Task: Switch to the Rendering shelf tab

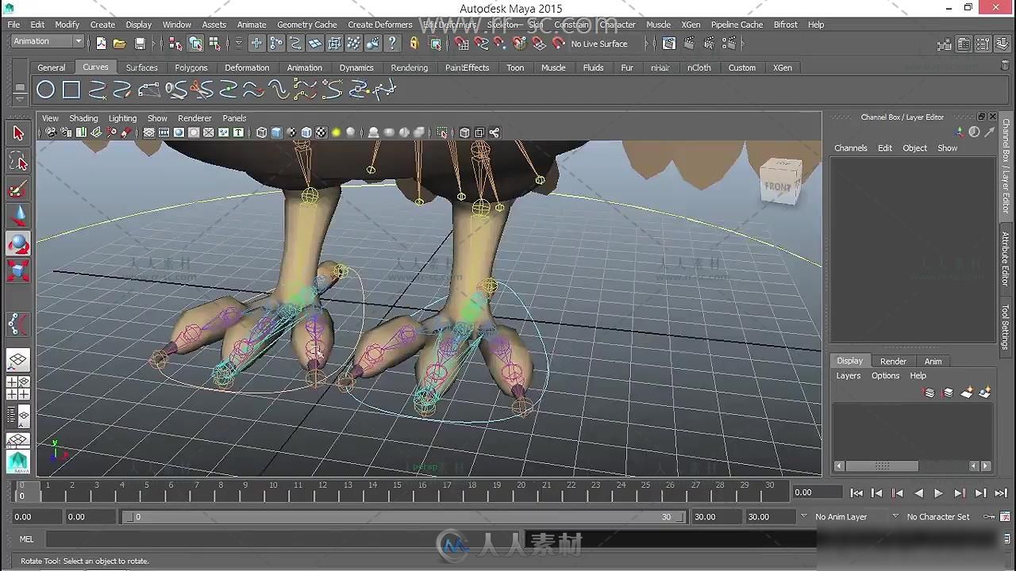Action: pos(409,67)
